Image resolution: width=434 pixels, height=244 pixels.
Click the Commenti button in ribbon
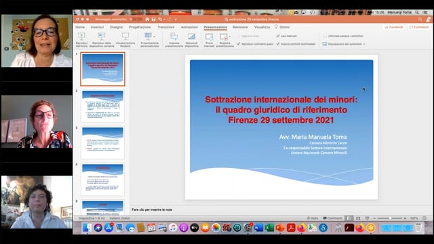pyautogui.click(x=419, y=27)
